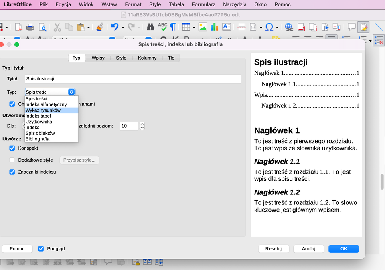Enable the Dodatkowe style checkbox
Screen dimensions: 385x270
coord(12,160)
